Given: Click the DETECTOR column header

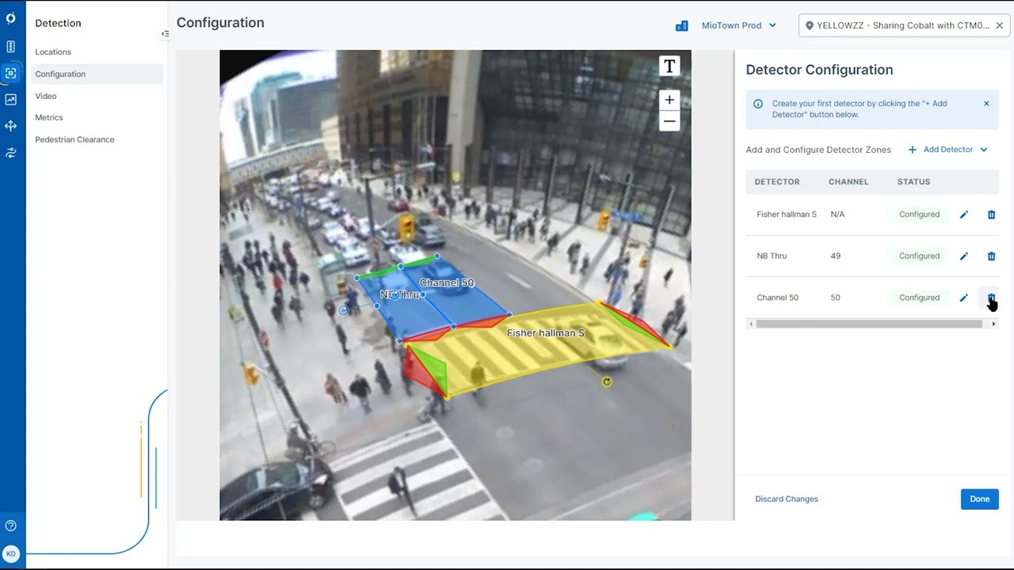Looking at the screenshot, I should [x=777, y=182].
